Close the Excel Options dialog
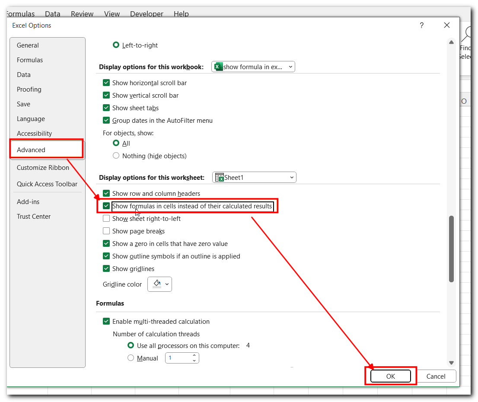This screenshot has width=478, height=402. coord(446,26)
